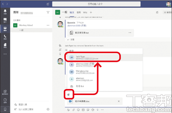172x113 pixels.
Task: Choose alanmon from suggestions list
Action: (x=105, y=79)
